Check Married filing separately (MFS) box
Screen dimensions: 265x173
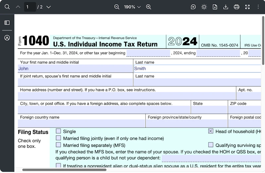coord(59,145)
